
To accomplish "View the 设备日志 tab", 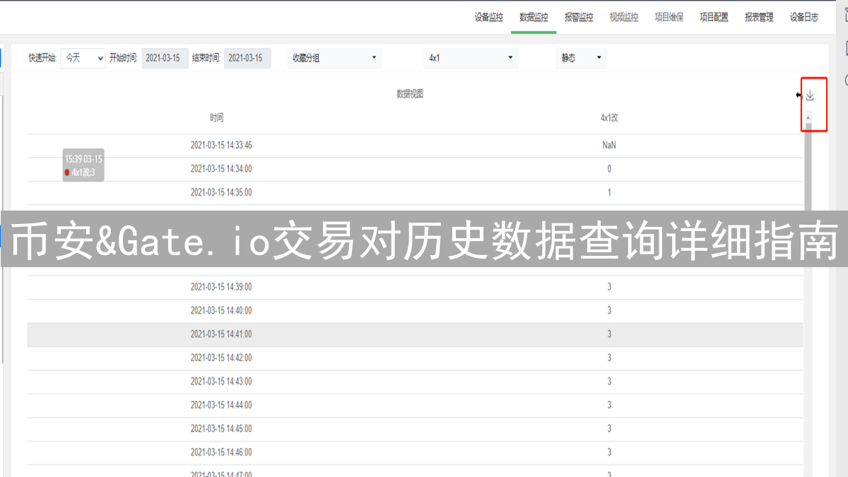I will click(804, 18).
